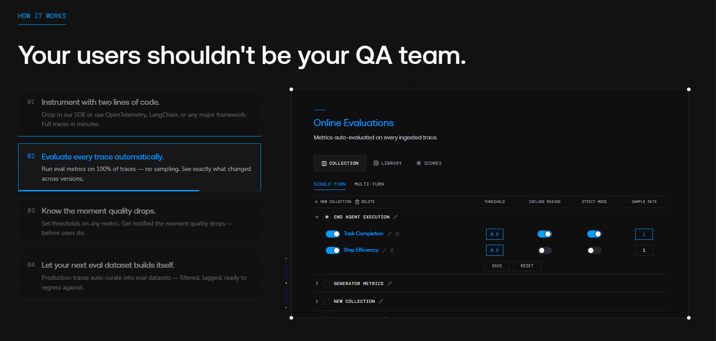This screenshot has width=716, height=341.
Task: Click trash icon beside Task Completion
Action: 397,234
